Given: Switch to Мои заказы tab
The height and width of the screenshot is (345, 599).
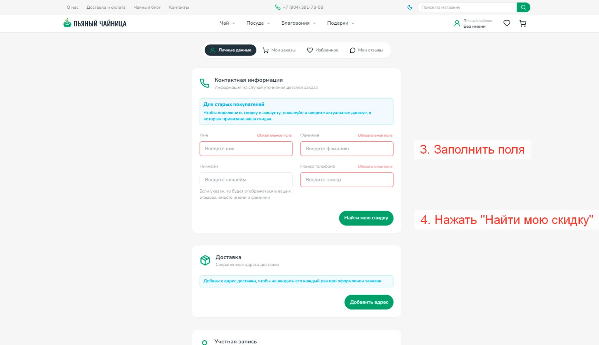Looking at the screenshot, I should (279, 50).
